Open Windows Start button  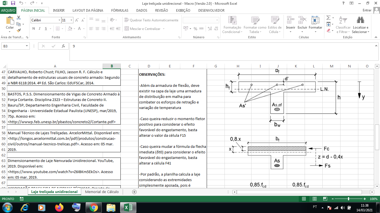point(7,207)
